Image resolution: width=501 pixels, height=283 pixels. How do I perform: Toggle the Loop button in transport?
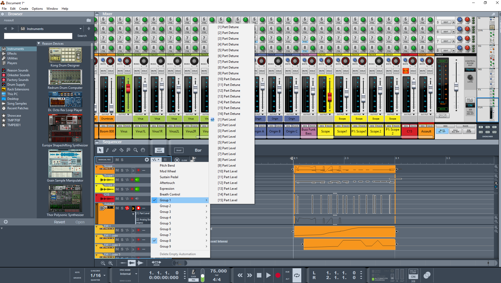[x=297, y=275]
